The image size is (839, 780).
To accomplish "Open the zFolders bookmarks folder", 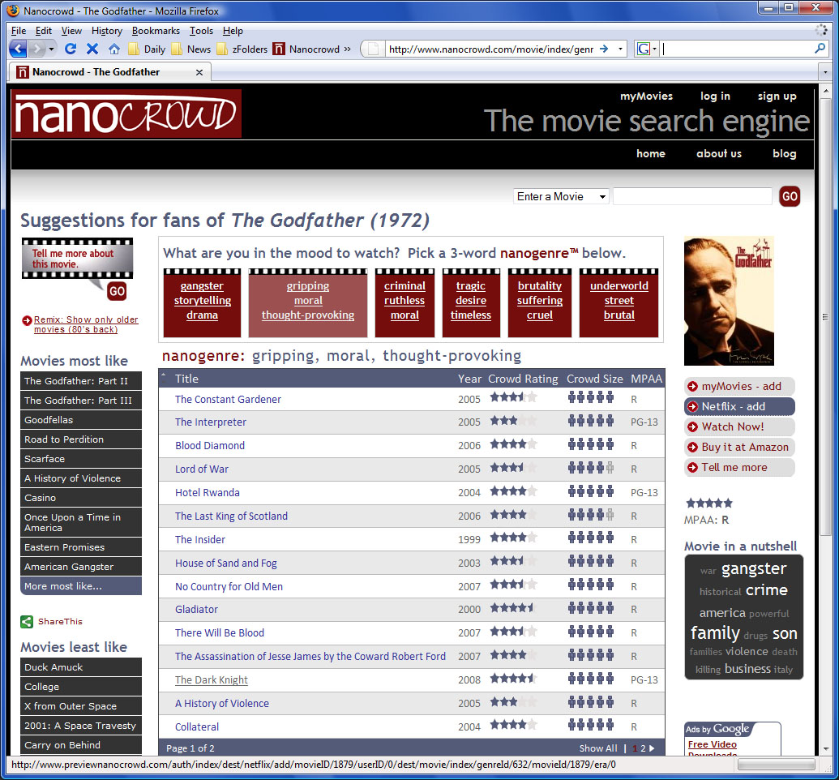I will (x=242, y=49).
